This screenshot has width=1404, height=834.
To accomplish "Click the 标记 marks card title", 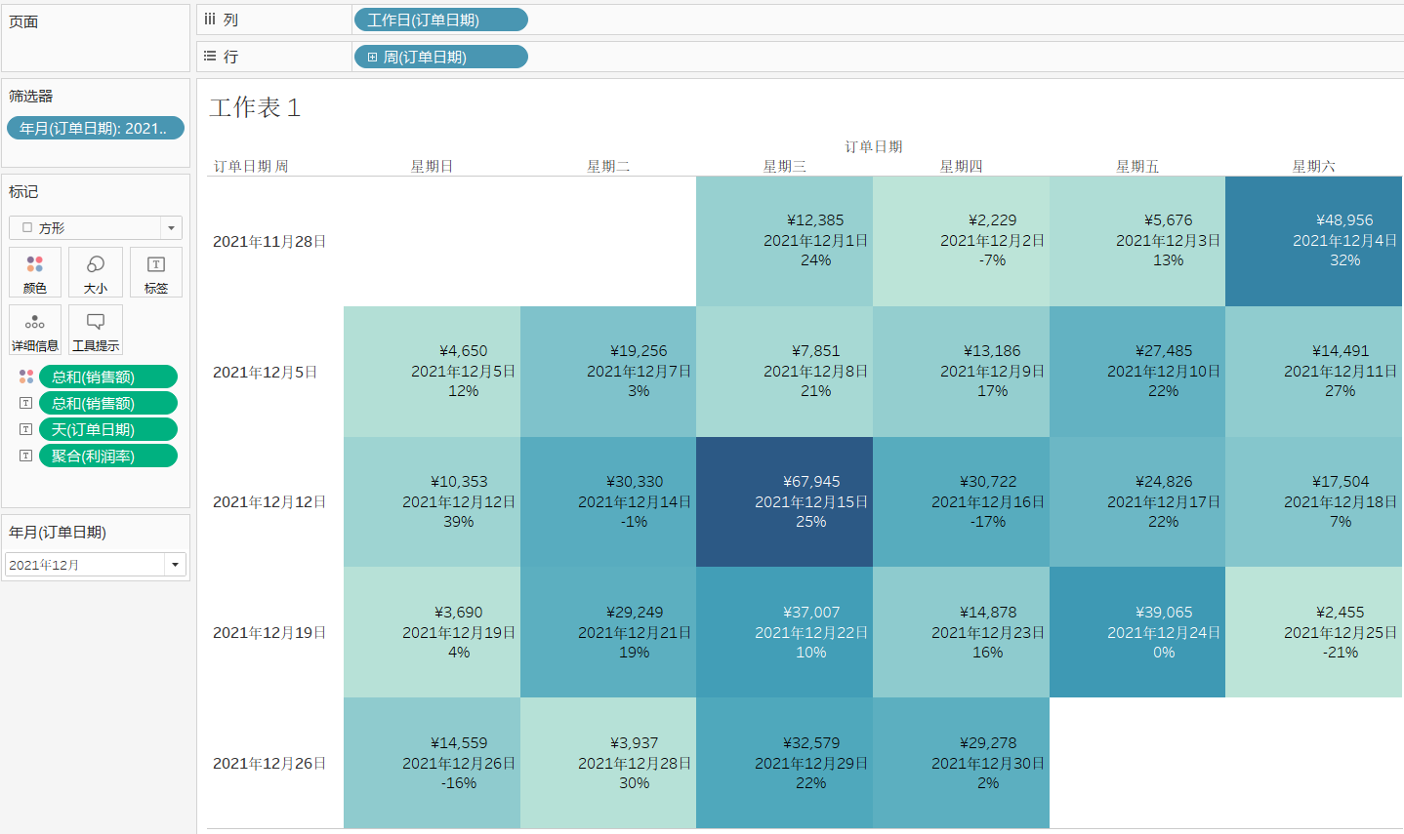I will [23, 192].
